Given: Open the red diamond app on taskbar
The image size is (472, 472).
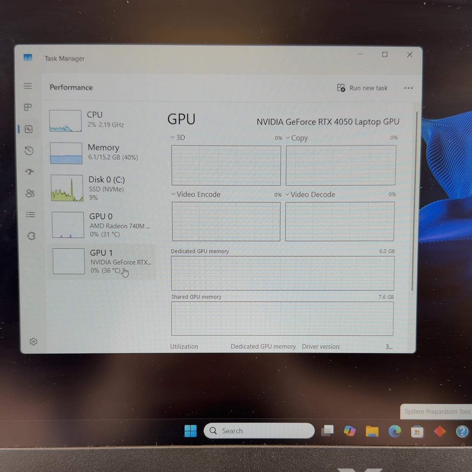Looking at the screenshot, I should (440, 431).
